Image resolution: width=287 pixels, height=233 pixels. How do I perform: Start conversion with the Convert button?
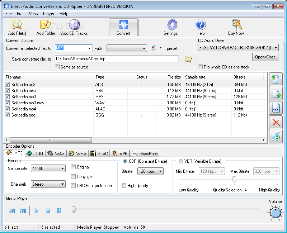click(123, 27)
